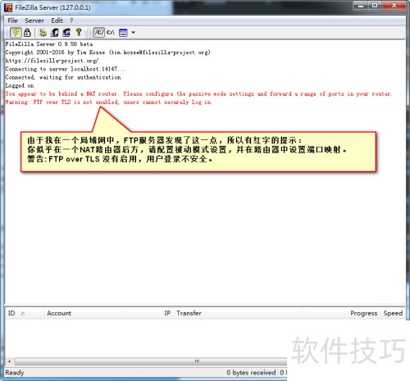The width and height of the screenshot is (410, 381).
Task: Click the left arrow of horizontal scrollbar
Action: (10, 361)
